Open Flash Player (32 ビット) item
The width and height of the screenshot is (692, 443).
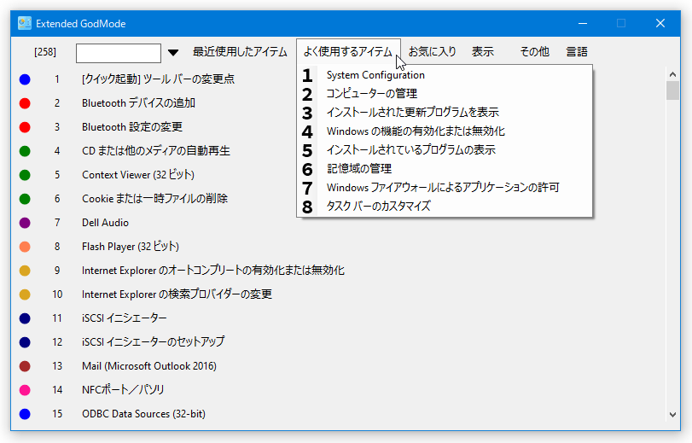[x=131, y=247]
